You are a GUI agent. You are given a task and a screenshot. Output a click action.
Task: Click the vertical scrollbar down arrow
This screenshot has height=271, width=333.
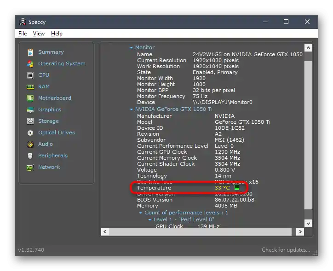(x=308, y=224)
